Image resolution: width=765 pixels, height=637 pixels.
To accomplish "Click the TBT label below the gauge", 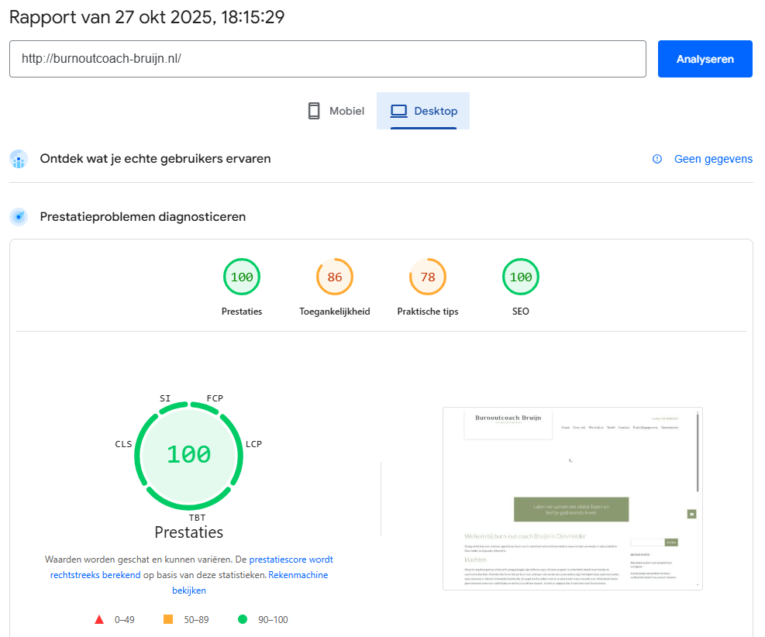I will [x=197, y=517].
